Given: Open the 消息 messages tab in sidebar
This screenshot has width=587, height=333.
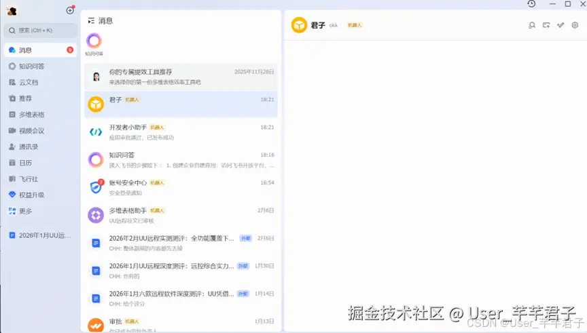Looking at the screenshot, I should pyautogui.click(x=41, y=50).
